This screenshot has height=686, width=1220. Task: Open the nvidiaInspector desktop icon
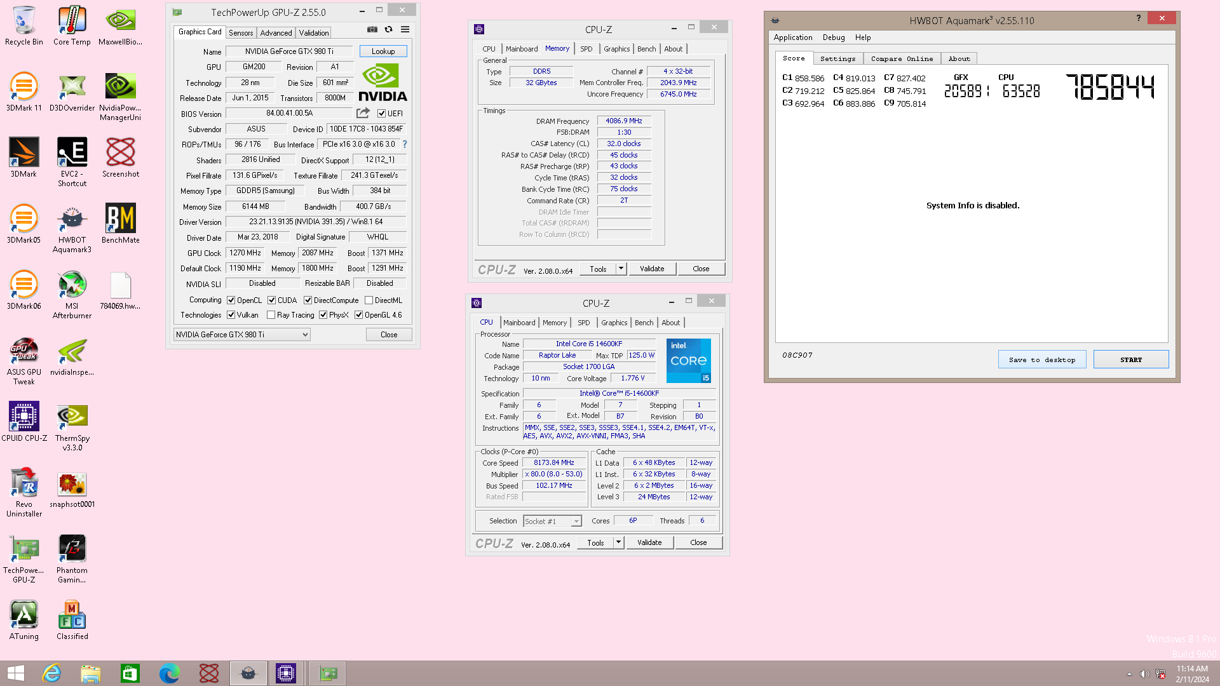pyautogui.click(x=72, y=356)
